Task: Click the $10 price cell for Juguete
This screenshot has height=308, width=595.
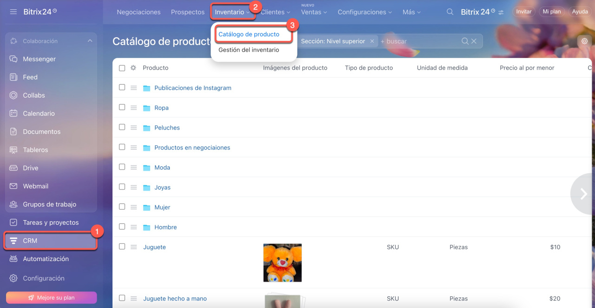Action: pyautogui.click(x=555, y=247)
